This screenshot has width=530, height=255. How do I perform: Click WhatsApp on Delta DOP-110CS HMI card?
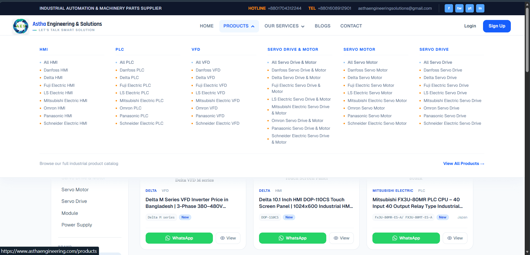point(292,238)
